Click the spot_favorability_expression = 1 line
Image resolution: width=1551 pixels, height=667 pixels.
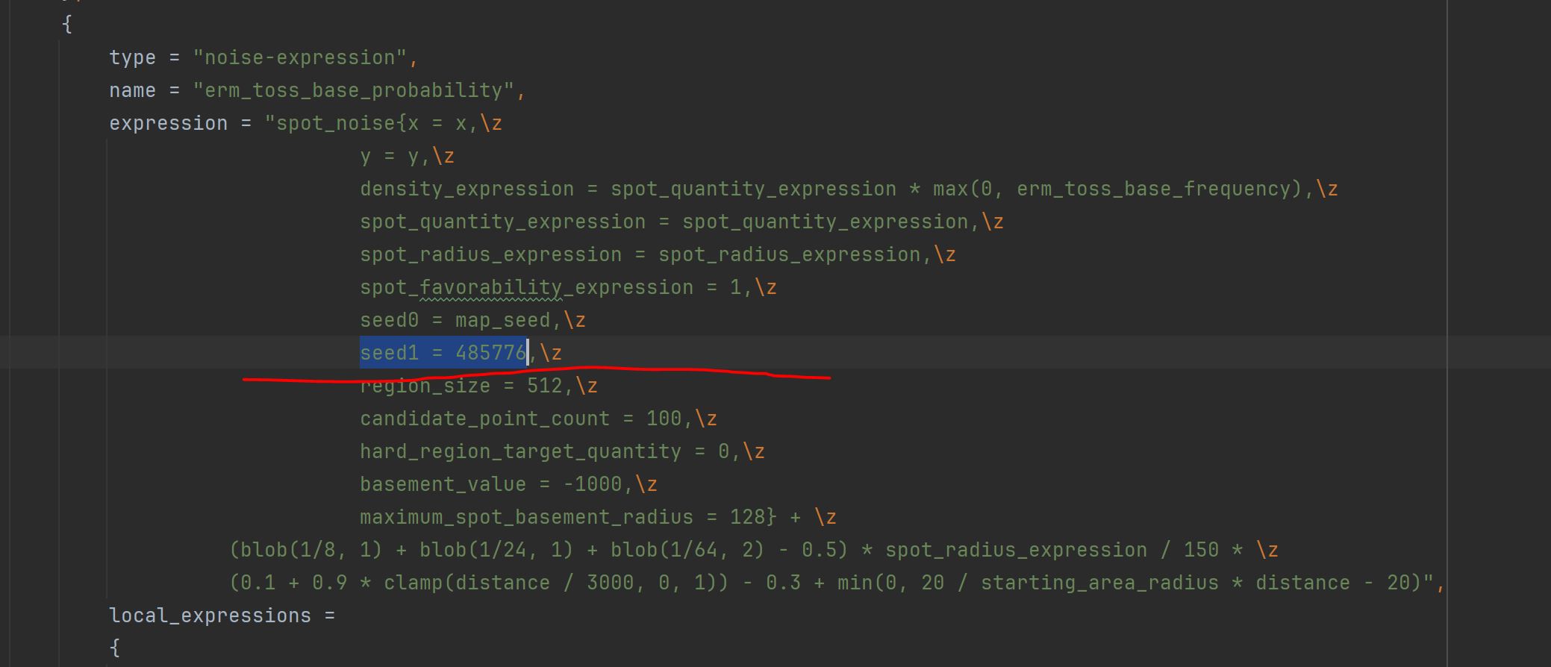[x=568, y=287]
